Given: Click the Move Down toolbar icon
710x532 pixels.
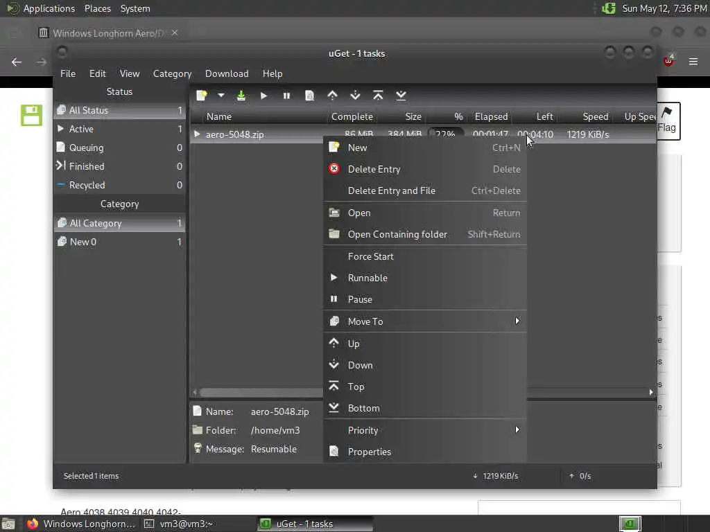Looking at the screenshot, I should (356, 96).
